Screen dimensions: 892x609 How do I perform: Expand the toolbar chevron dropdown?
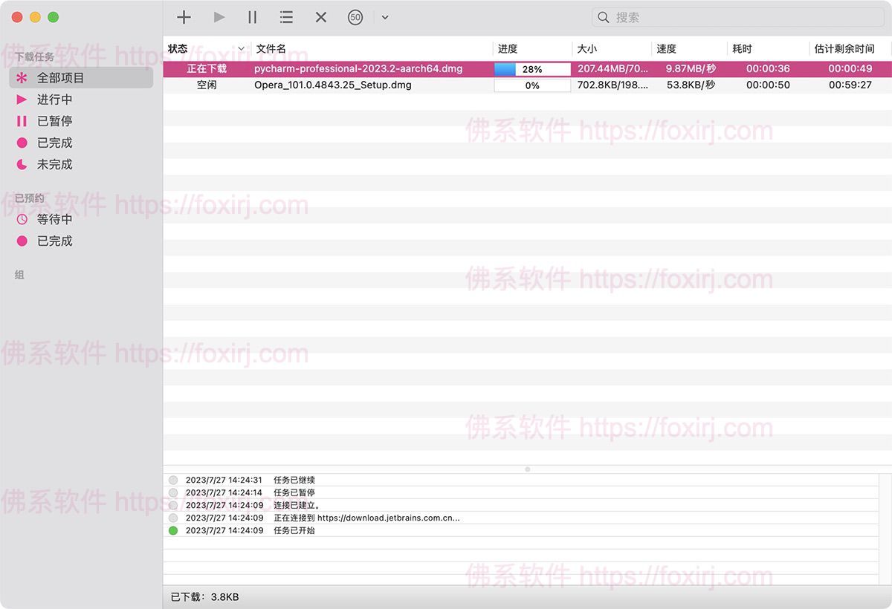385,17
